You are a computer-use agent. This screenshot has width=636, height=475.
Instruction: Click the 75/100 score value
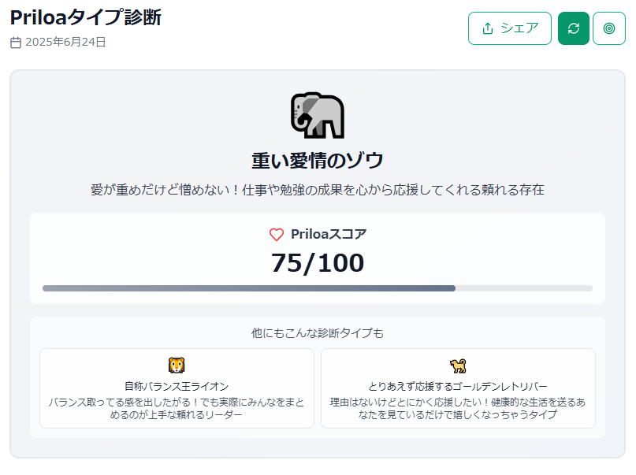point(317,262)
